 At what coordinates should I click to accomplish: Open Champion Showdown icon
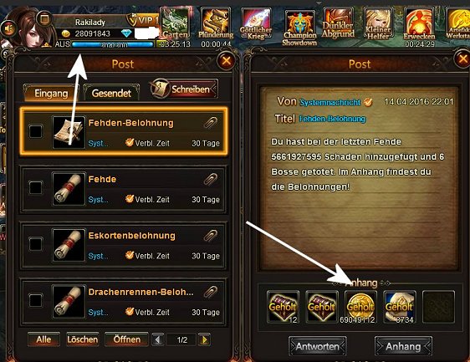point(299,28)
